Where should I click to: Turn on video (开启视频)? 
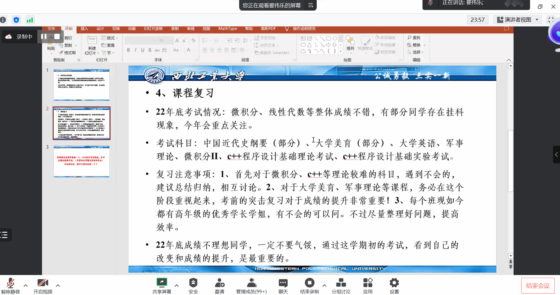click(x=43, y=283)
